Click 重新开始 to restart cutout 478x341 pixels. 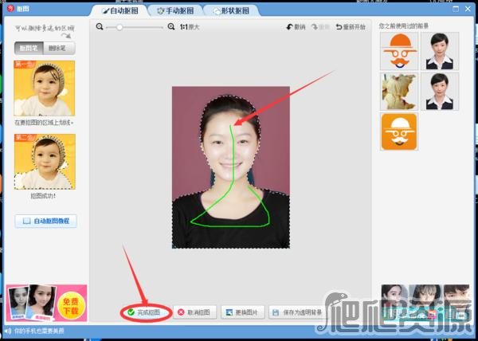tap(351, 27)
